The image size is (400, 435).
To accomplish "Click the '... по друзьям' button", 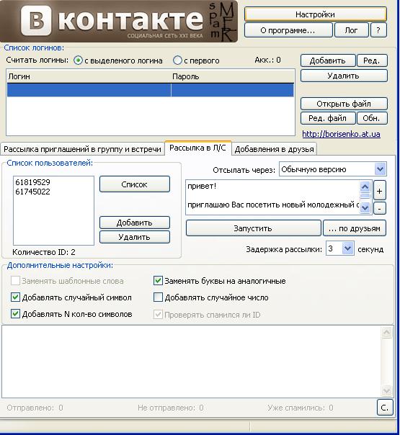I will click(x=355, y=228).
